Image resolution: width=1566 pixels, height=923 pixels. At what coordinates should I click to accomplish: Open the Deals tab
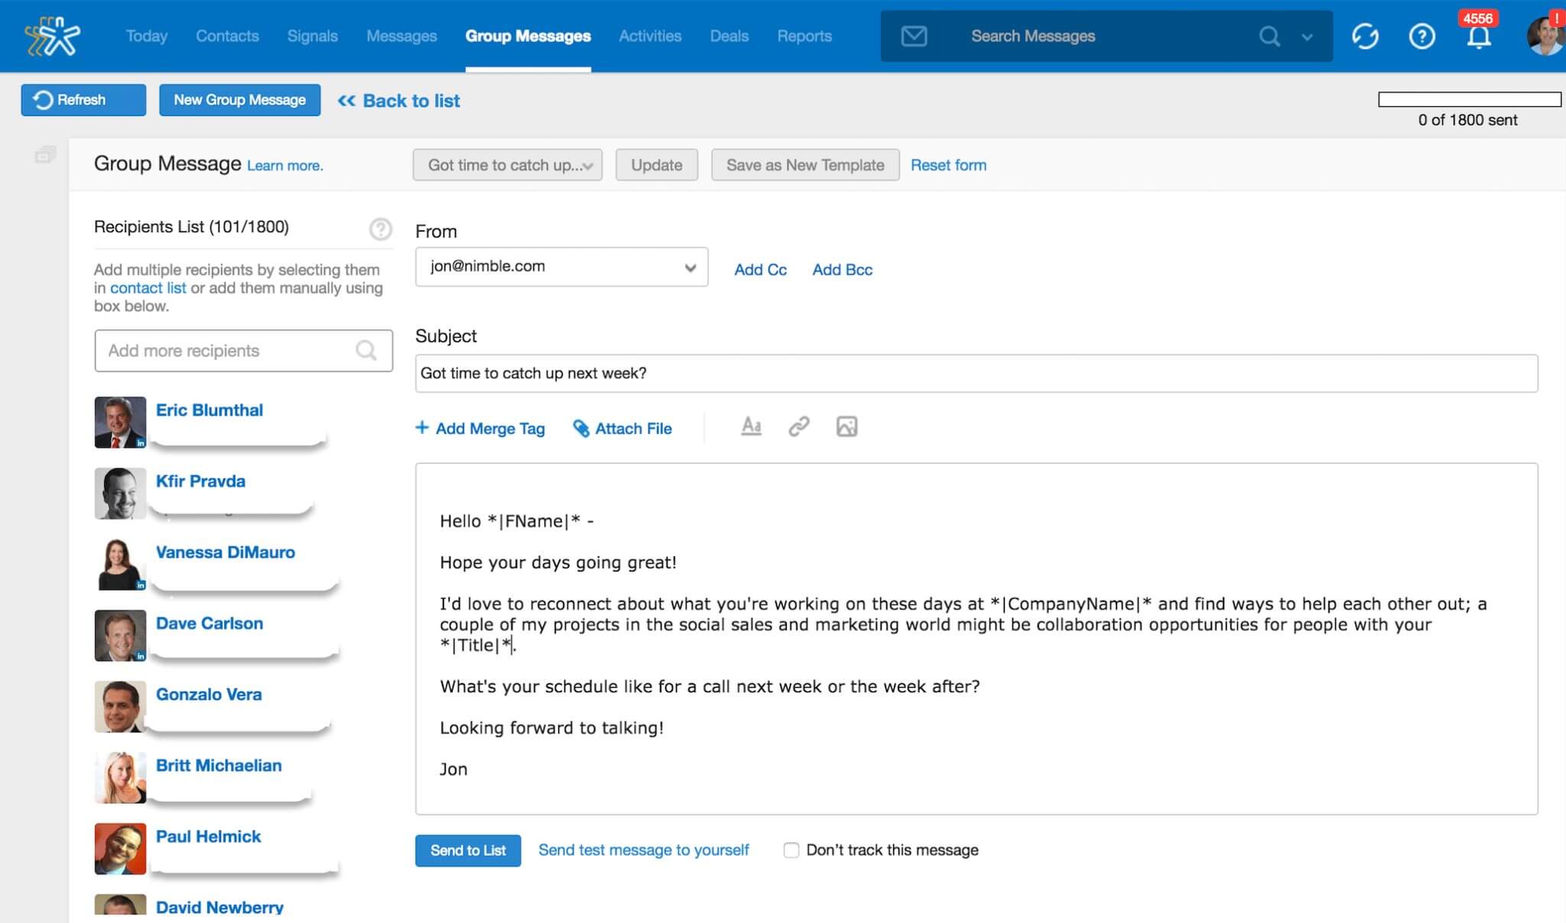click(729, 36)
